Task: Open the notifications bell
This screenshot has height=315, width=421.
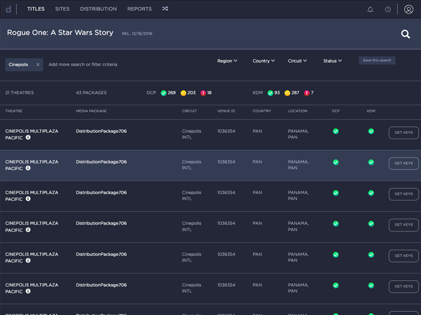Action: 370,9
